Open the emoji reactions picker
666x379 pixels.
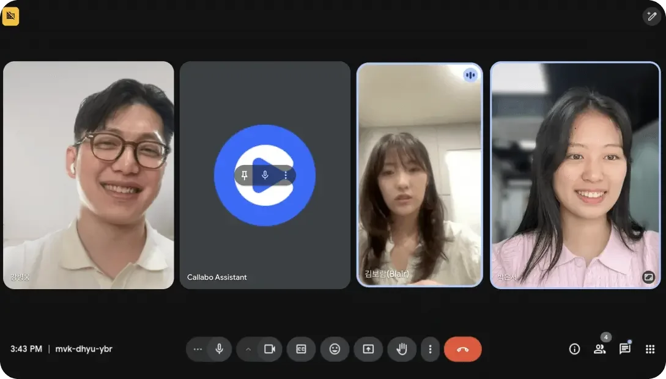335,349
